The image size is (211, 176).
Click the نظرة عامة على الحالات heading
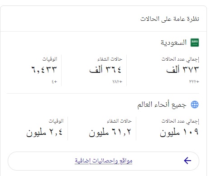[x=170, y=19]
